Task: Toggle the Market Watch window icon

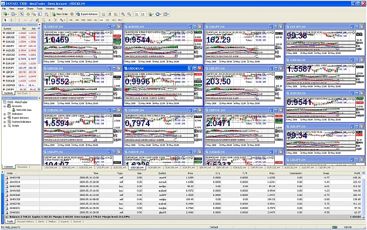Action: pos(22,14)
